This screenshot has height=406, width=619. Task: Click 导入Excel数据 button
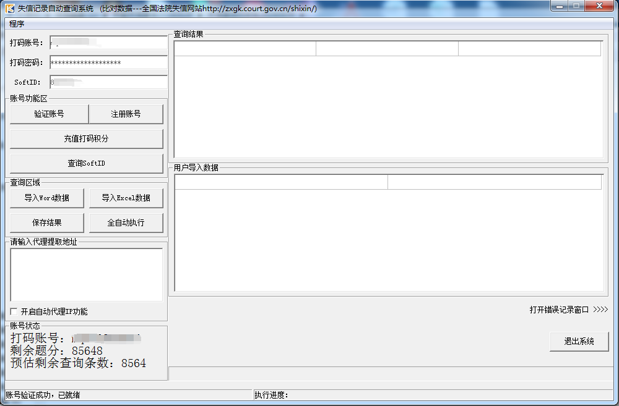coord(126,198)
